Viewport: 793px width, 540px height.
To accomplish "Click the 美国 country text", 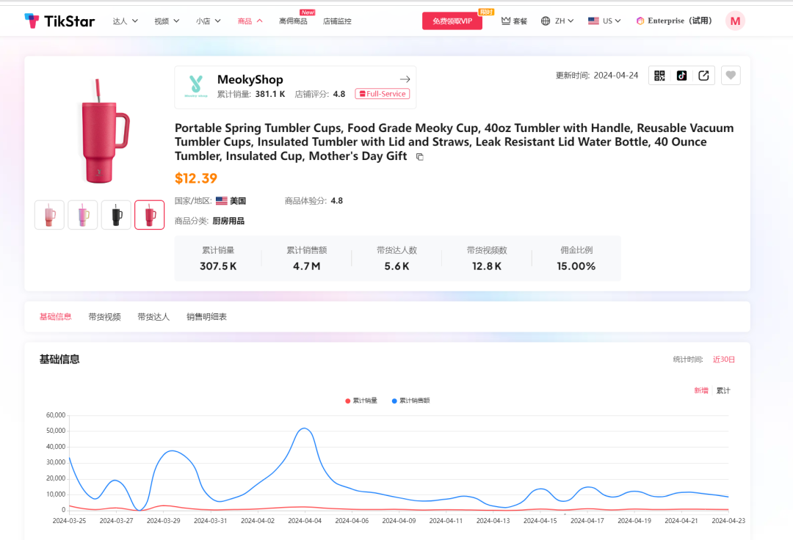I will (x=238, y=201).
